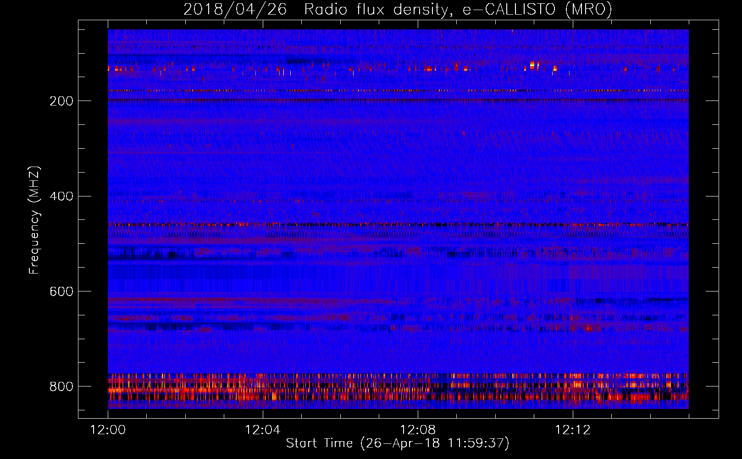Click the 400 MHz frequency tick label
This screenshot has height=459, width=742.
pyautogui.click(x=61, y=196)
